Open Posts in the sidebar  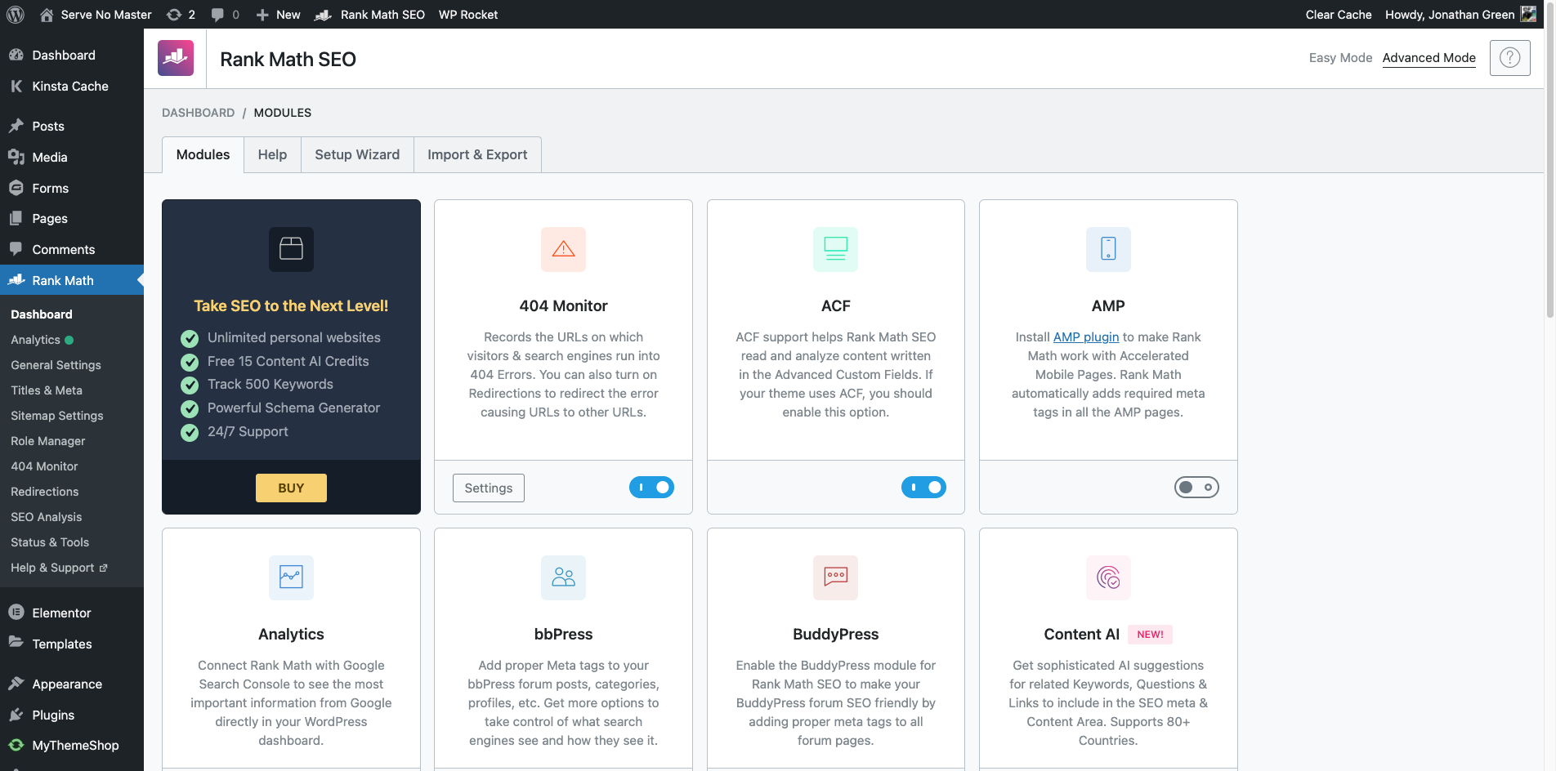click(x=72, y=126)
